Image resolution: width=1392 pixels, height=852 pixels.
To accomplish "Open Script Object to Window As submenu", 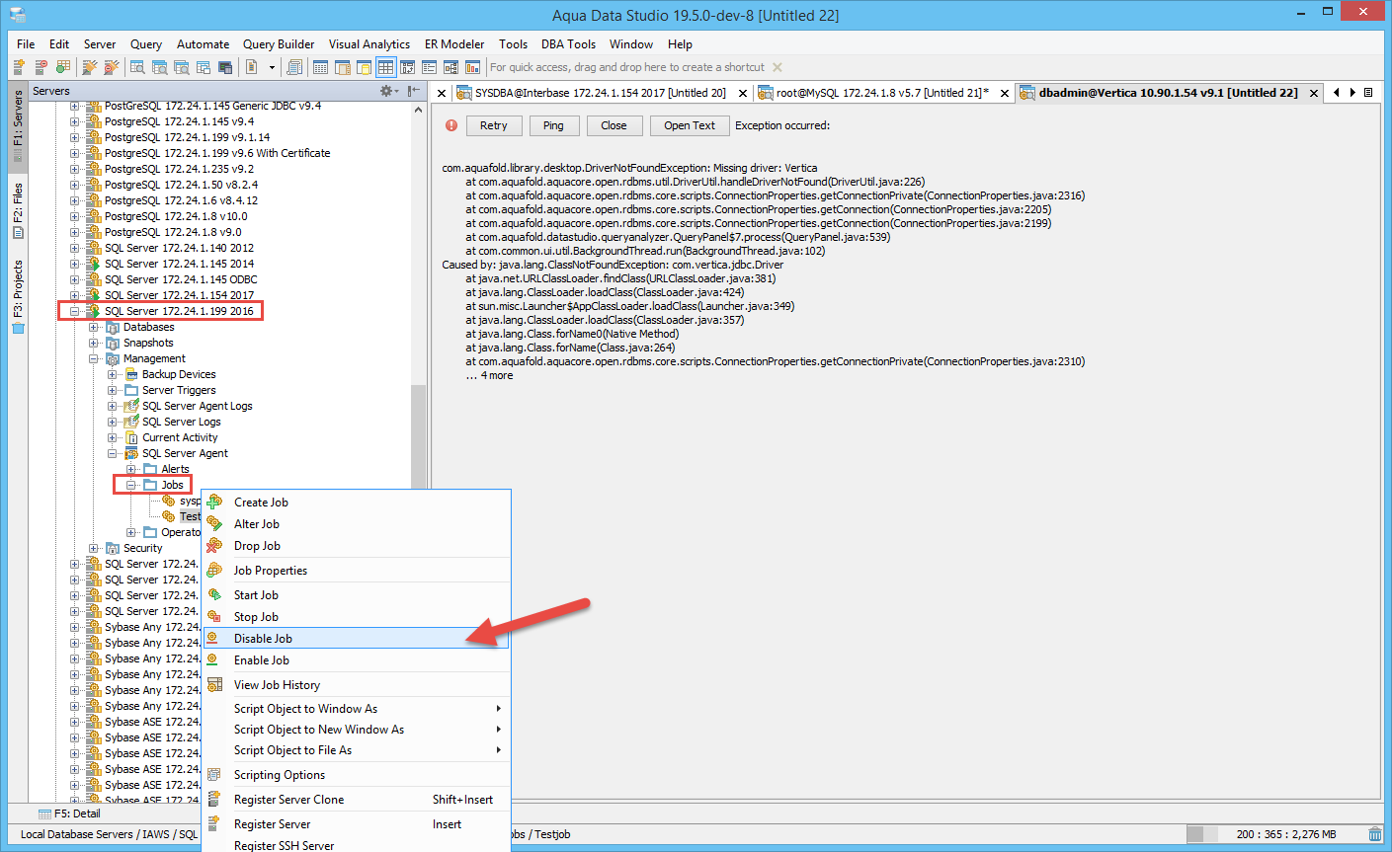I will click(x=357, y=709).
